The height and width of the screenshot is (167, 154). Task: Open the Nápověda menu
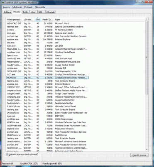(40, 7)
